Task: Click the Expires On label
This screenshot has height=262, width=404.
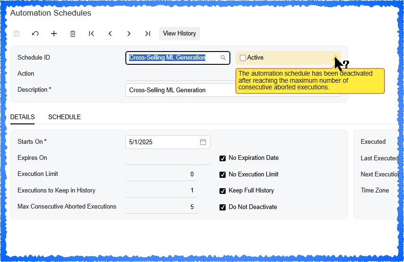Action: (x=32, y=158)
